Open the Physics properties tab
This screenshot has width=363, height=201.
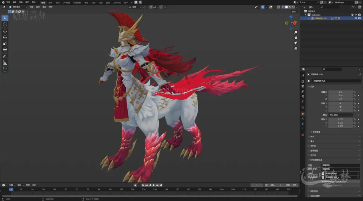(x=303, y=119)
